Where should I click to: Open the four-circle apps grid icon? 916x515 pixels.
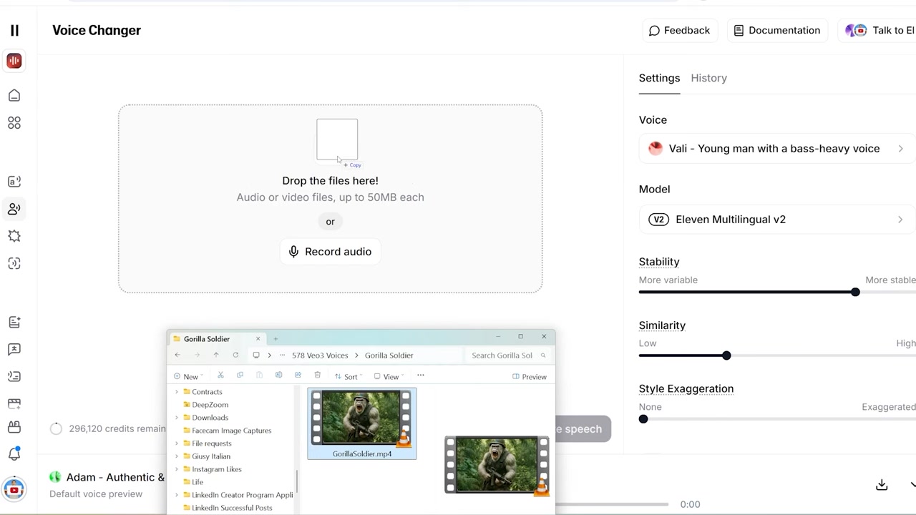coord(14,123)
